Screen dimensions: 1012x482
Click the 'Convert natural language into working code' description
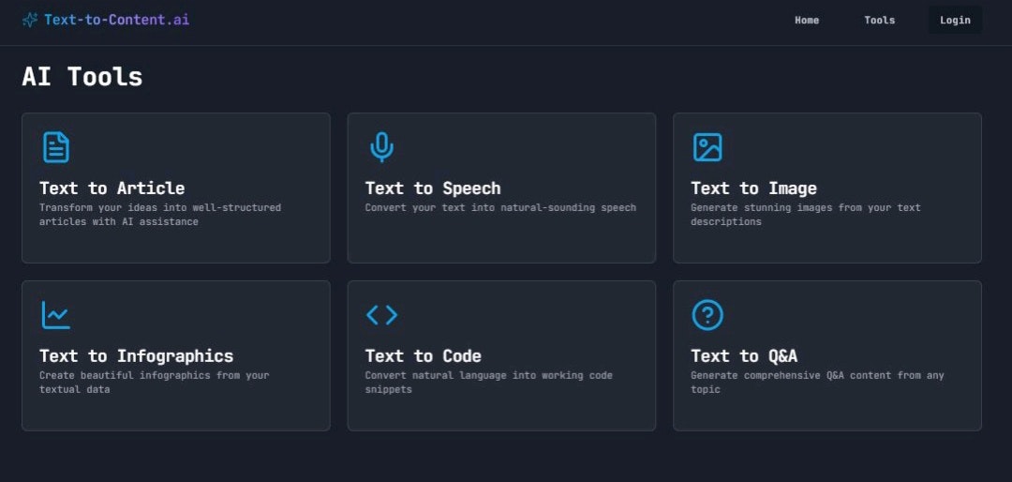[x=488, y=382]
